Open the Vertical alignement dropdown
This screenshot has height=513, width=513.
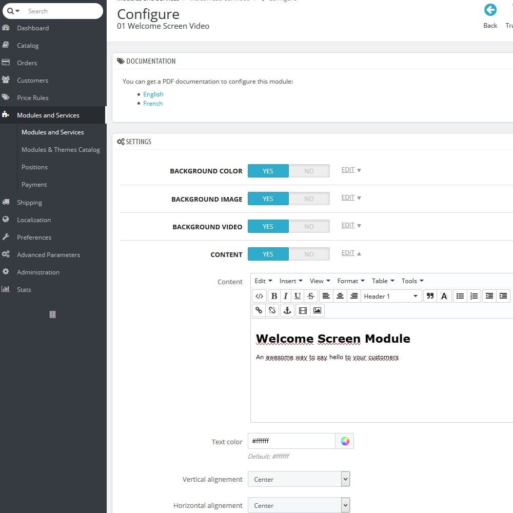[299, 479]
